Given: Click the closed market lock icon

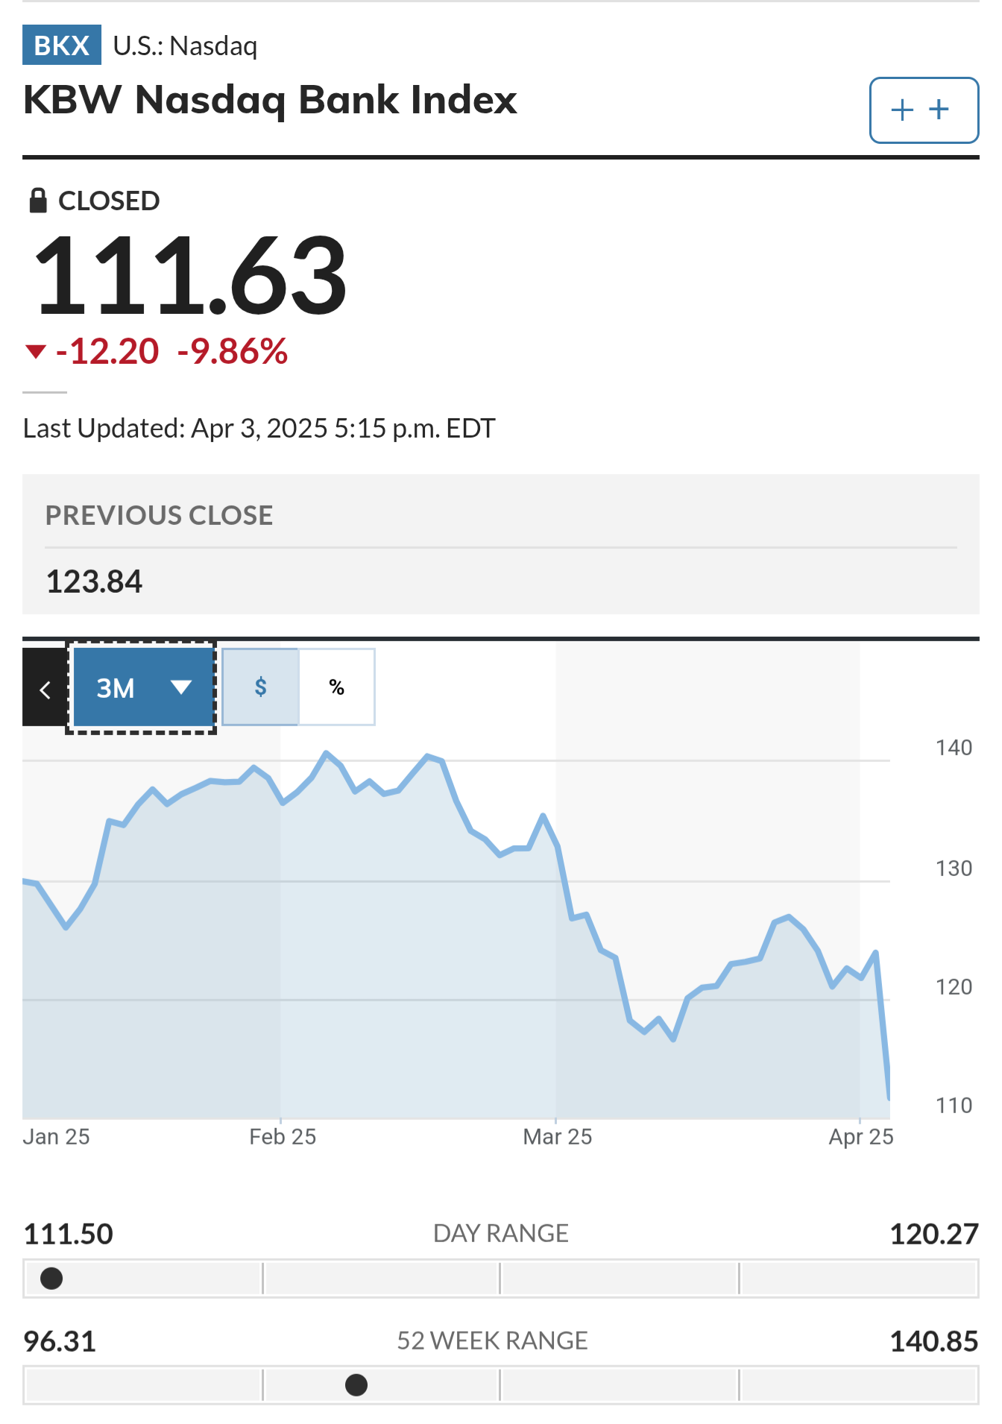Looking at the screenshot, I should coord(38,201).
